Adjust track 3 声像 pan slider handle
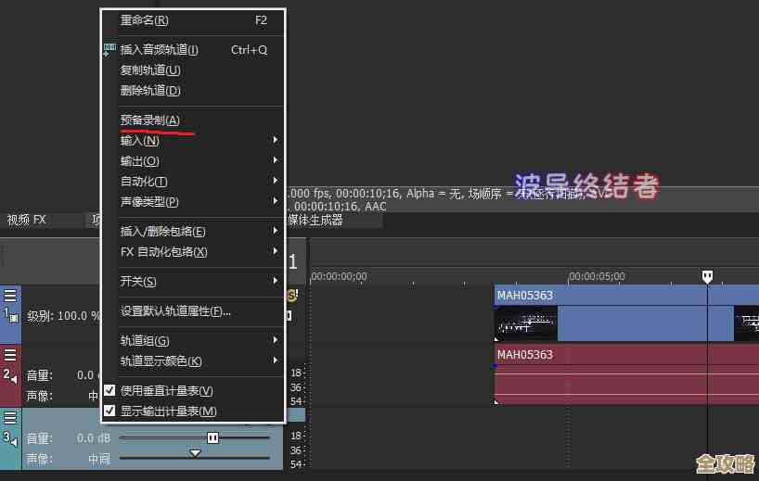The image size is (759, 481). tap(195, 453)
